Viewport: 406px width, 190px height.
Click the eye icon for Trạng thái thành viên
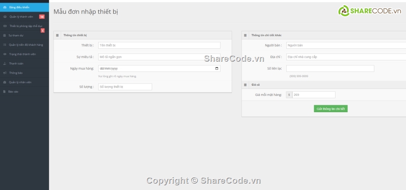[4, 54]
